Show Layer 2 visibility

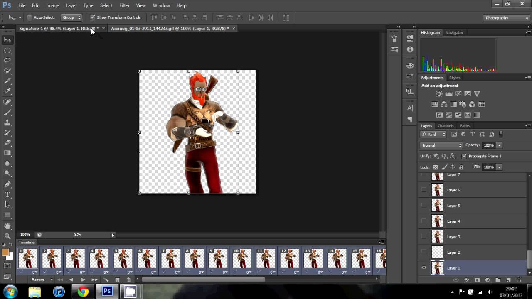point(424,252)
